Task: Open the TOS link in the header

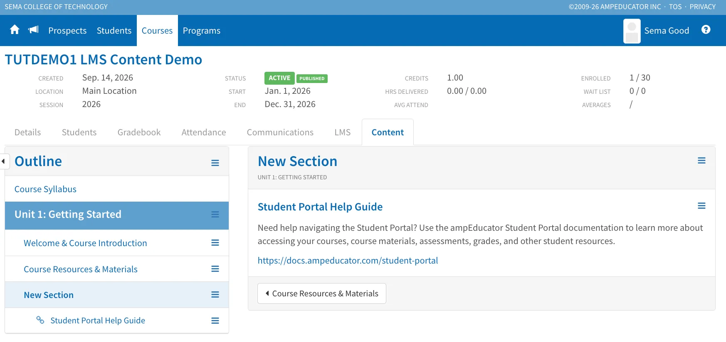Action: pos(675,7)
